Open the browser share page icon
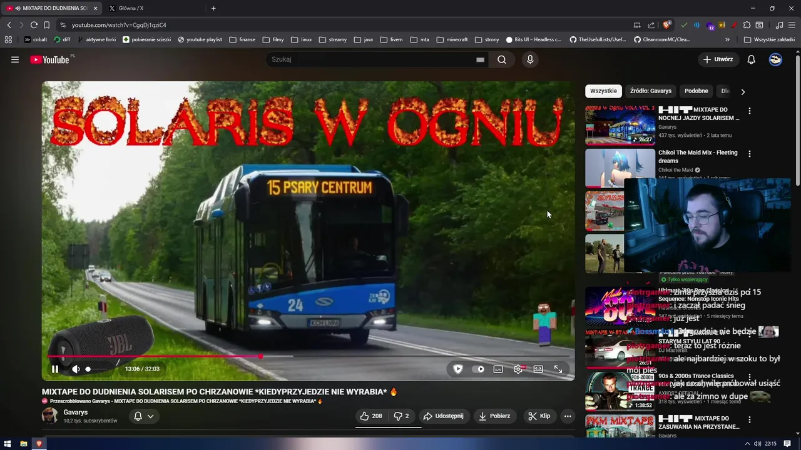The image size is (801, 450). point(651,25)
